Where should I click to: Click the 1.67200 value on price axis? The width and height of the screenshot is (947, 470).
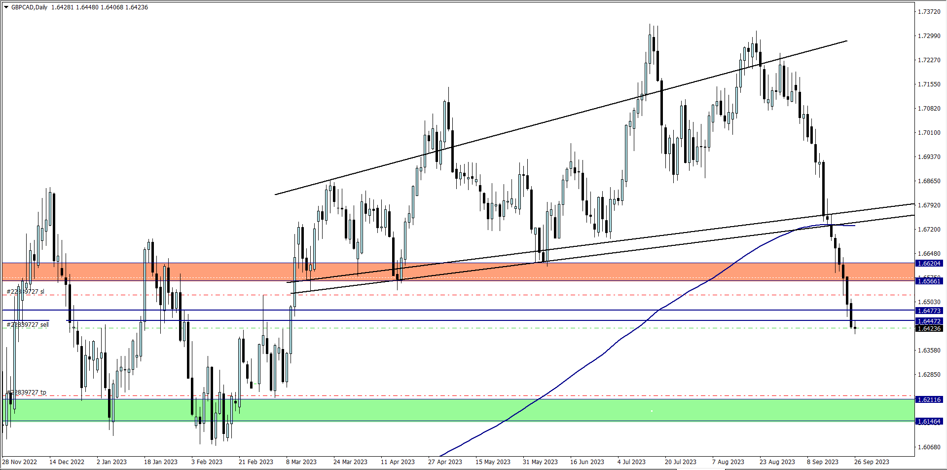pyautogui.click(x=929, y=230)
